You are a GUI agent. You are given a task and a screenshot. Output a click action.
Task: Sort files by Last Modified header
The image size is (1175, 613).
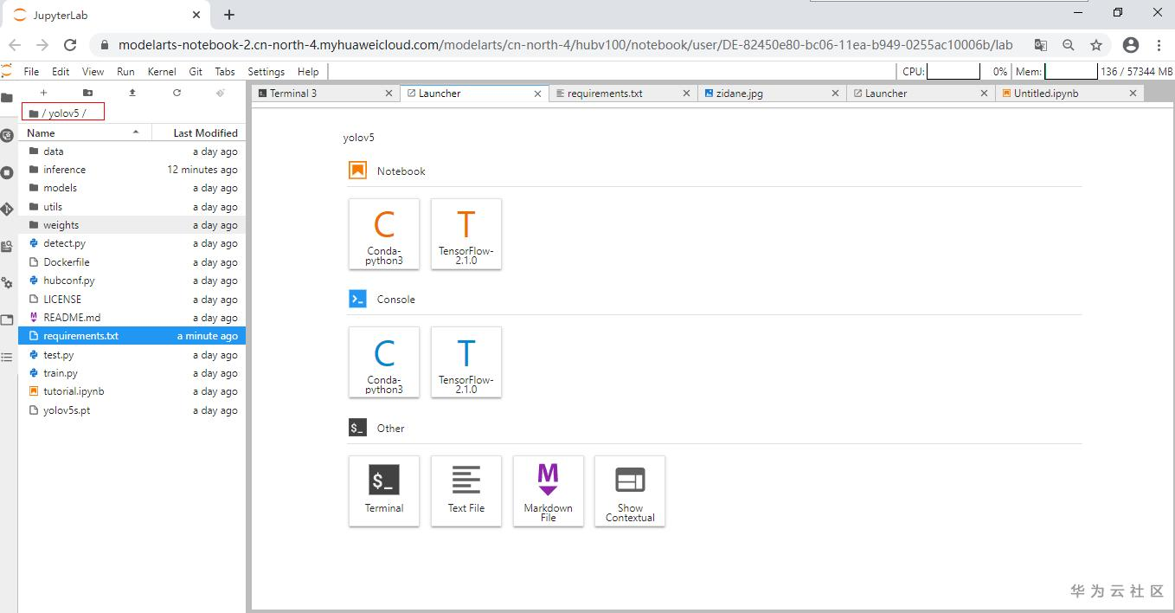coord(199,132)
